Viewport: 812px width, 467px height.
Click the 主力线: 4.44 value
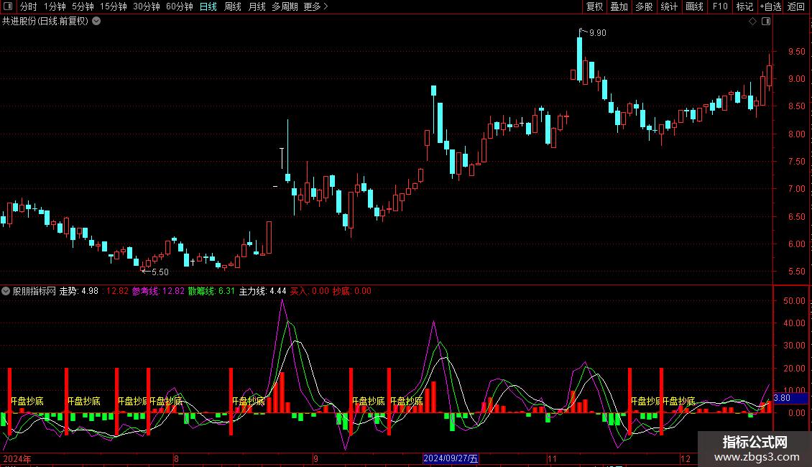[x=262, y=291]
